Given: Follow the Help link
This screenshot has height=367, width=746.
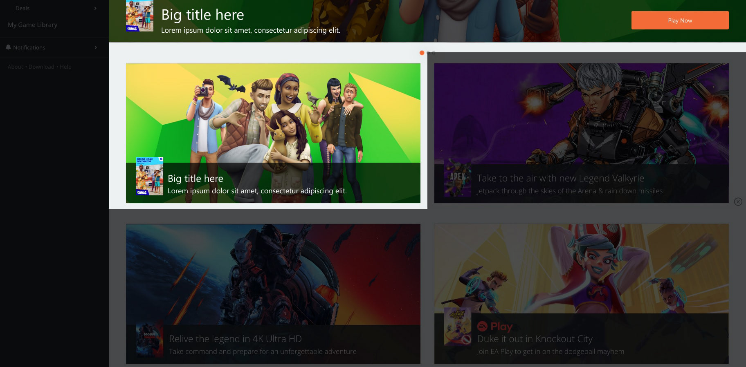Looking at the screenshot, I should click(x=65, y=67).
